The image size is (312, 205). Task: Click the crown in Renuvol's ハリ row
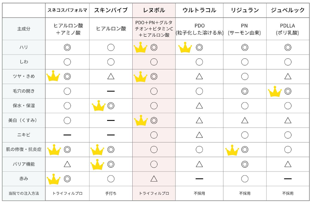141,48
